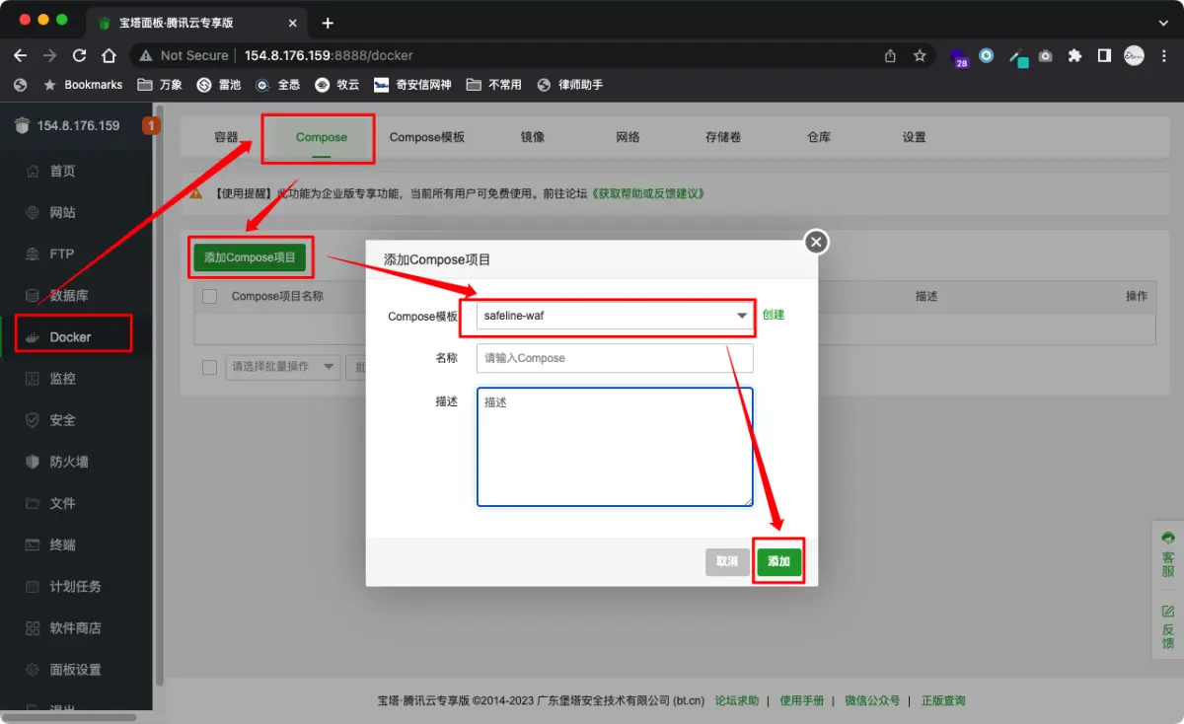The height and width of the screenshot is (724, 1184).
Task: Switch to the 存储卷 tab
Action: coord(723,137)
